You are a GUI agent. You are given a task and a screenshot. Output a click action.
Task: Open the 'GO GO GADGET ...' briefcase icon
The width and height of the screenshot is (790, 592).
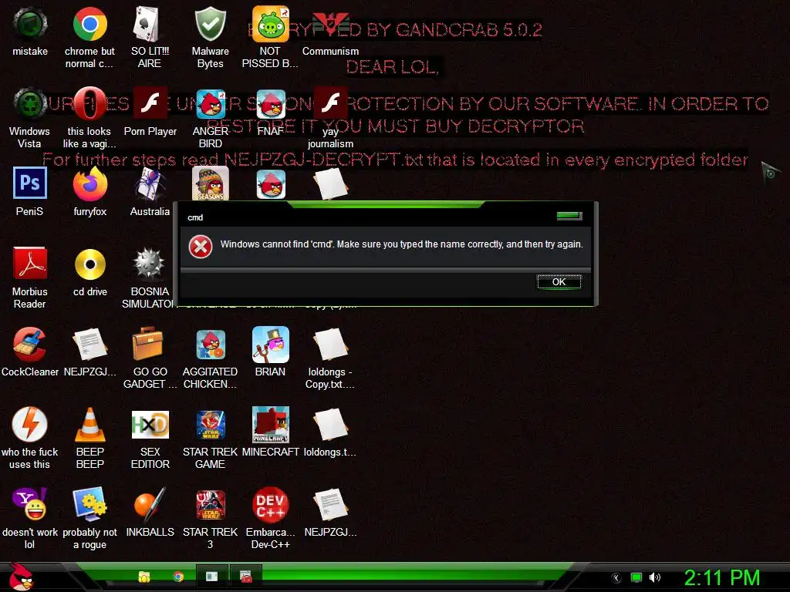click(150, 358)
